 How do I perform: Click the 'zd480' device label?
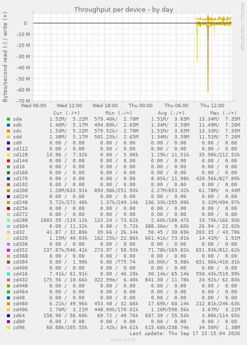click(x=20, y=303)
